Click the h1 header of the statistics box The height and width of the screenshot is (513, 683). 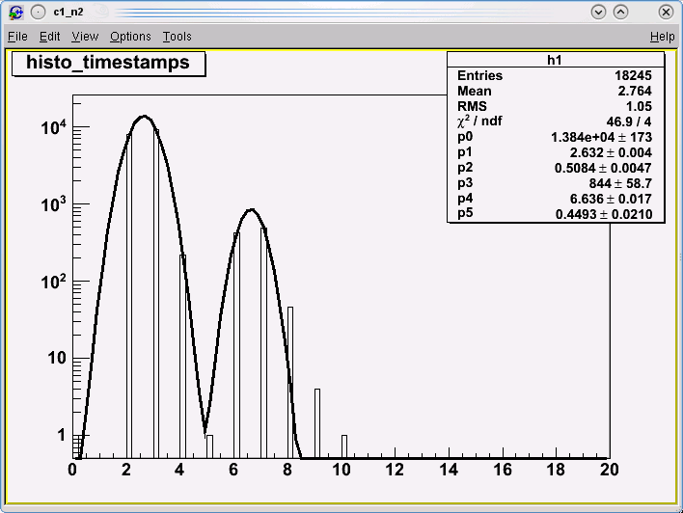[555, 60]
